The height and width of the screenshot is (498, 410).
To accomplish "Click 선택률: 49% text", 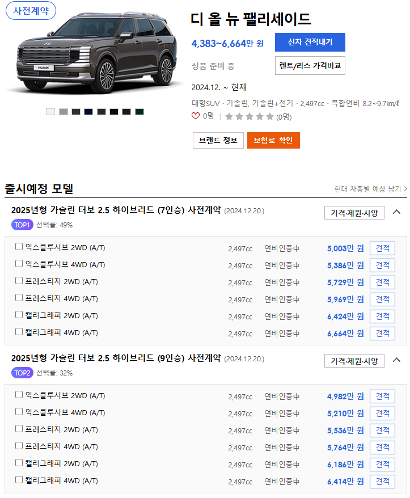I will click(54, 225).
